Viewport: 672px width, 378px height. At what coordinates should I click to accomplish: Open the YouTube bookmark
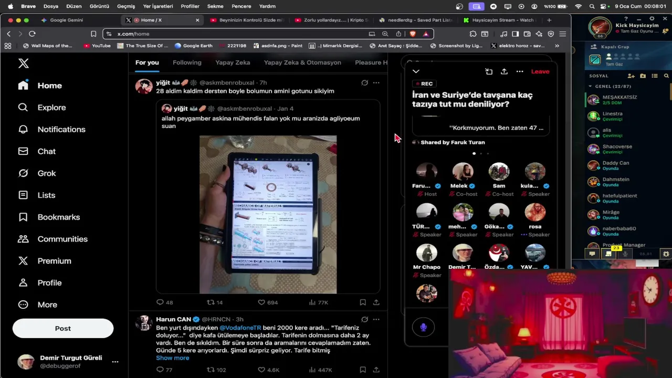pyautogui.click(x=97, y=46)
